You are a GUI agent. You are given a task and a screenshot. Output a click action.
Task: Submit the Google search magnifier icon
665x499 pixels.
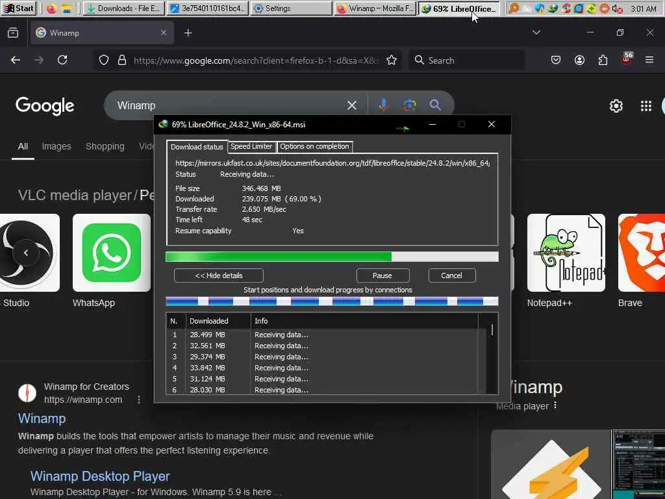point(435,105)
